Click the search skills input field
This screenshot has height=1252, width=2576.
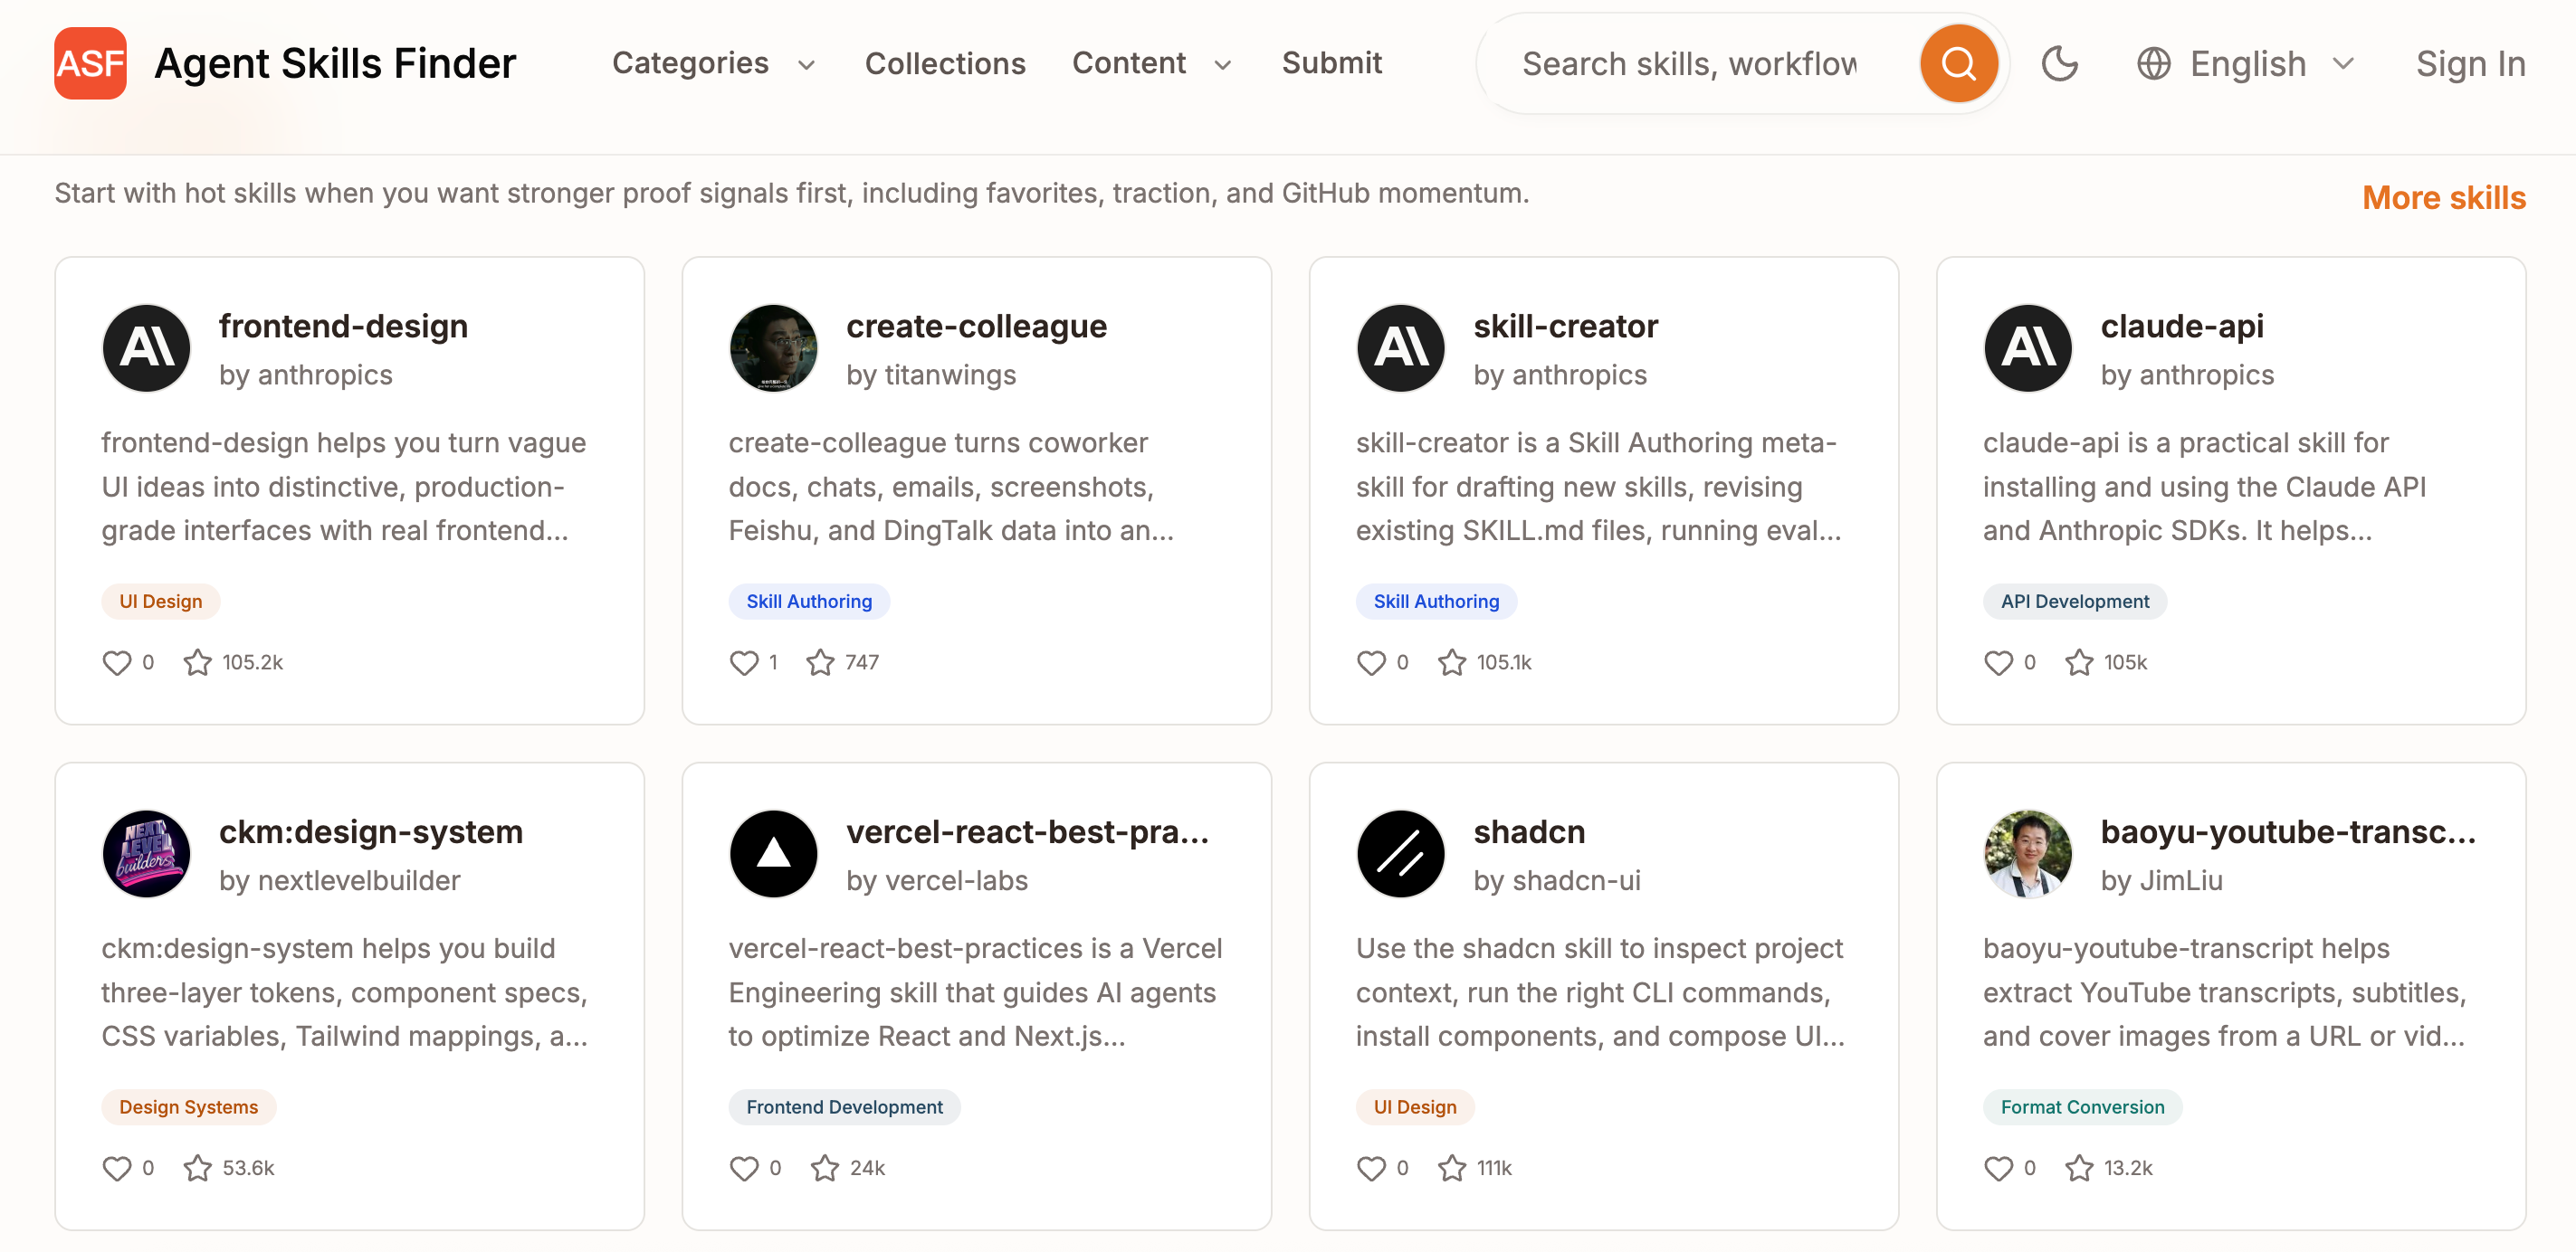tap(1690, 64)
